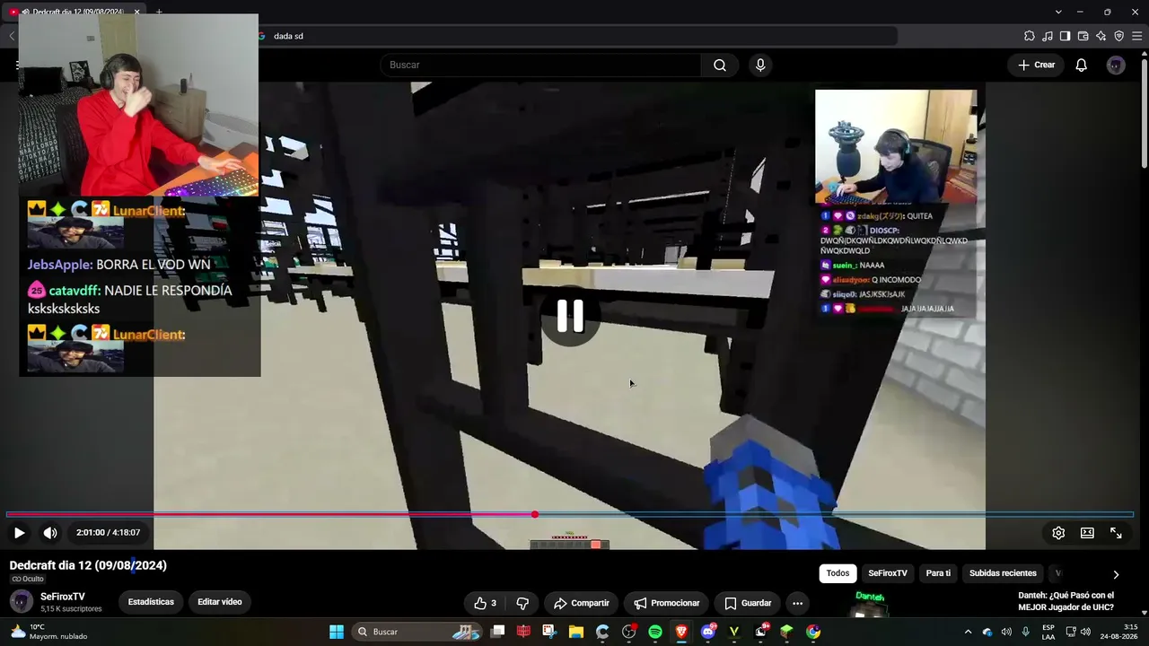Open the Brave VPN shield icon
Viewport: 1149px width, 646px height.
point(1118,36)
